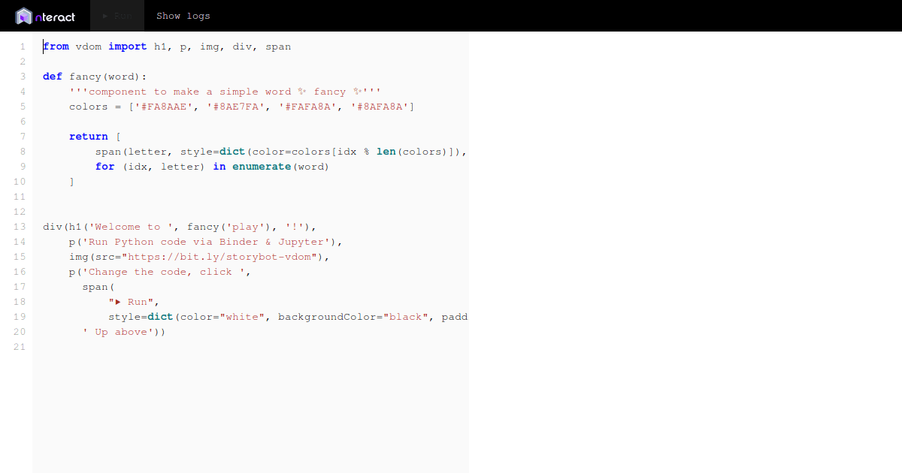Click the dict keyword on line 19
The image size is (902, 473).
[x=160, y=316]
